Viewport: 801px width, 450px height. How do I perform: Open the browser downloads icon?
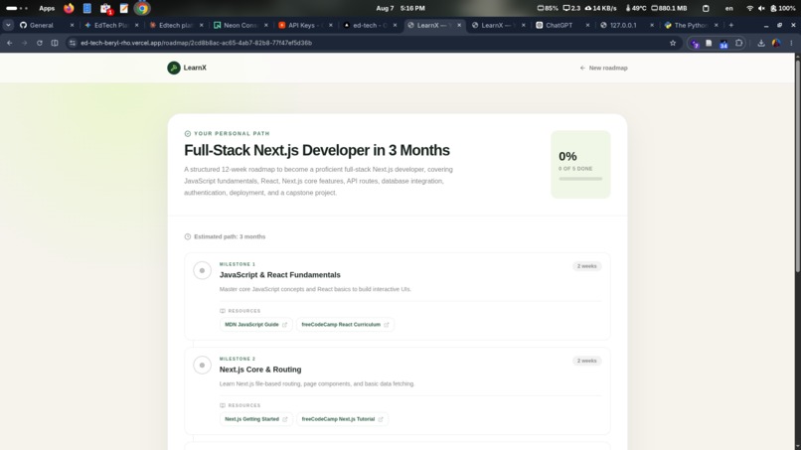(x=761, y=44)
